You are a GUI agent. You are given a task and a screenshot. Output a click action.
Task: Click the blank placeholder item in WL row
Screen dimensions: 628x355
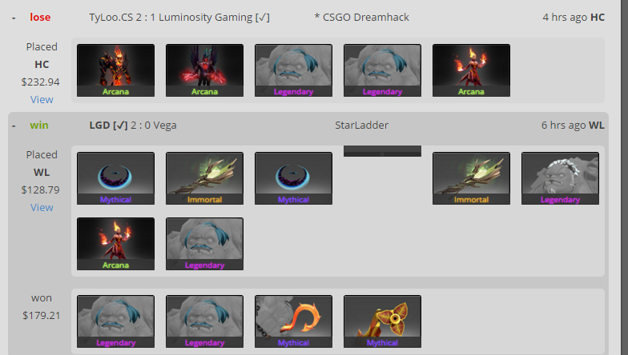[x=383, y=151]
